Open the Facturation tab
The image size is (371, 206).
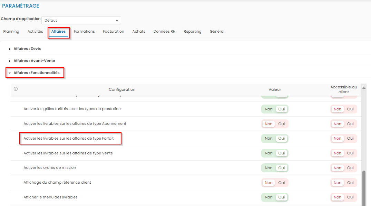tap(113, 32)
